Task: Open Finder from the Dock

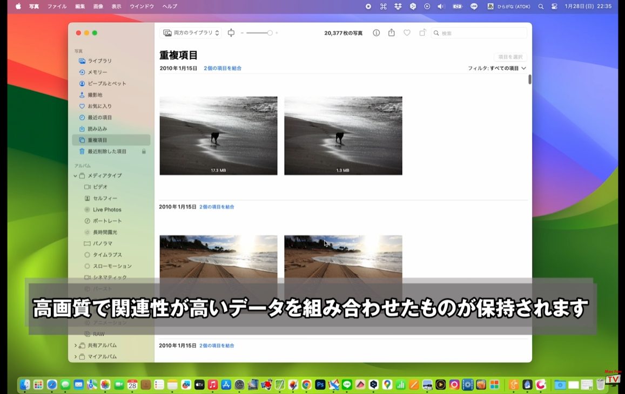Action: click(25, 384)
